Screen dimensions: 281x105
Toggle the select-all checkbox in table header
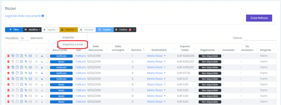click(47, 50)
